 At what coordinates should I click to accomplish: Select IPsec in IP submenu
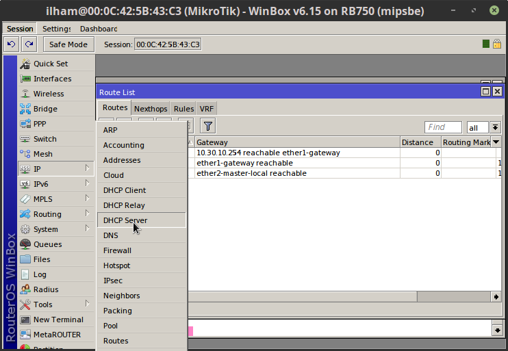(142, 281)
